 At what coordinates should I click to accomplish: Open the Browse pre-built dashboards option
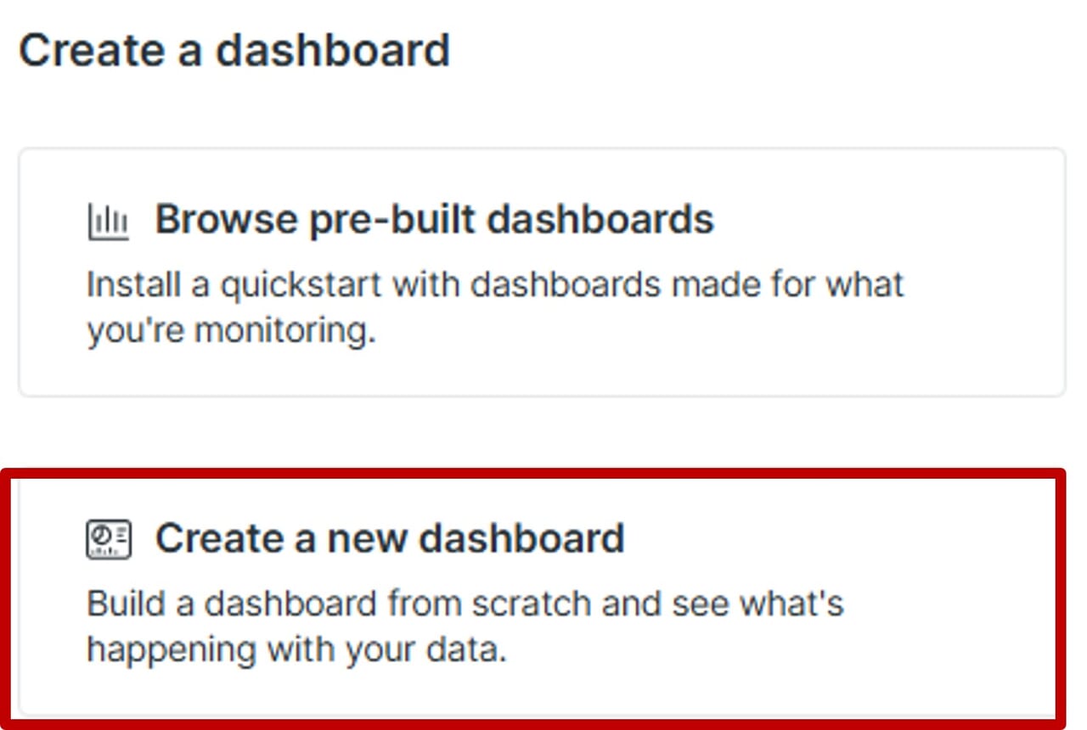point(542,272)
